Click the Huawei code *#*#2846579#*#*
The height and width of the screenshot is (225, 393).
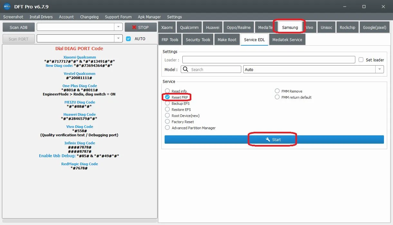click(x=79, y=119)
